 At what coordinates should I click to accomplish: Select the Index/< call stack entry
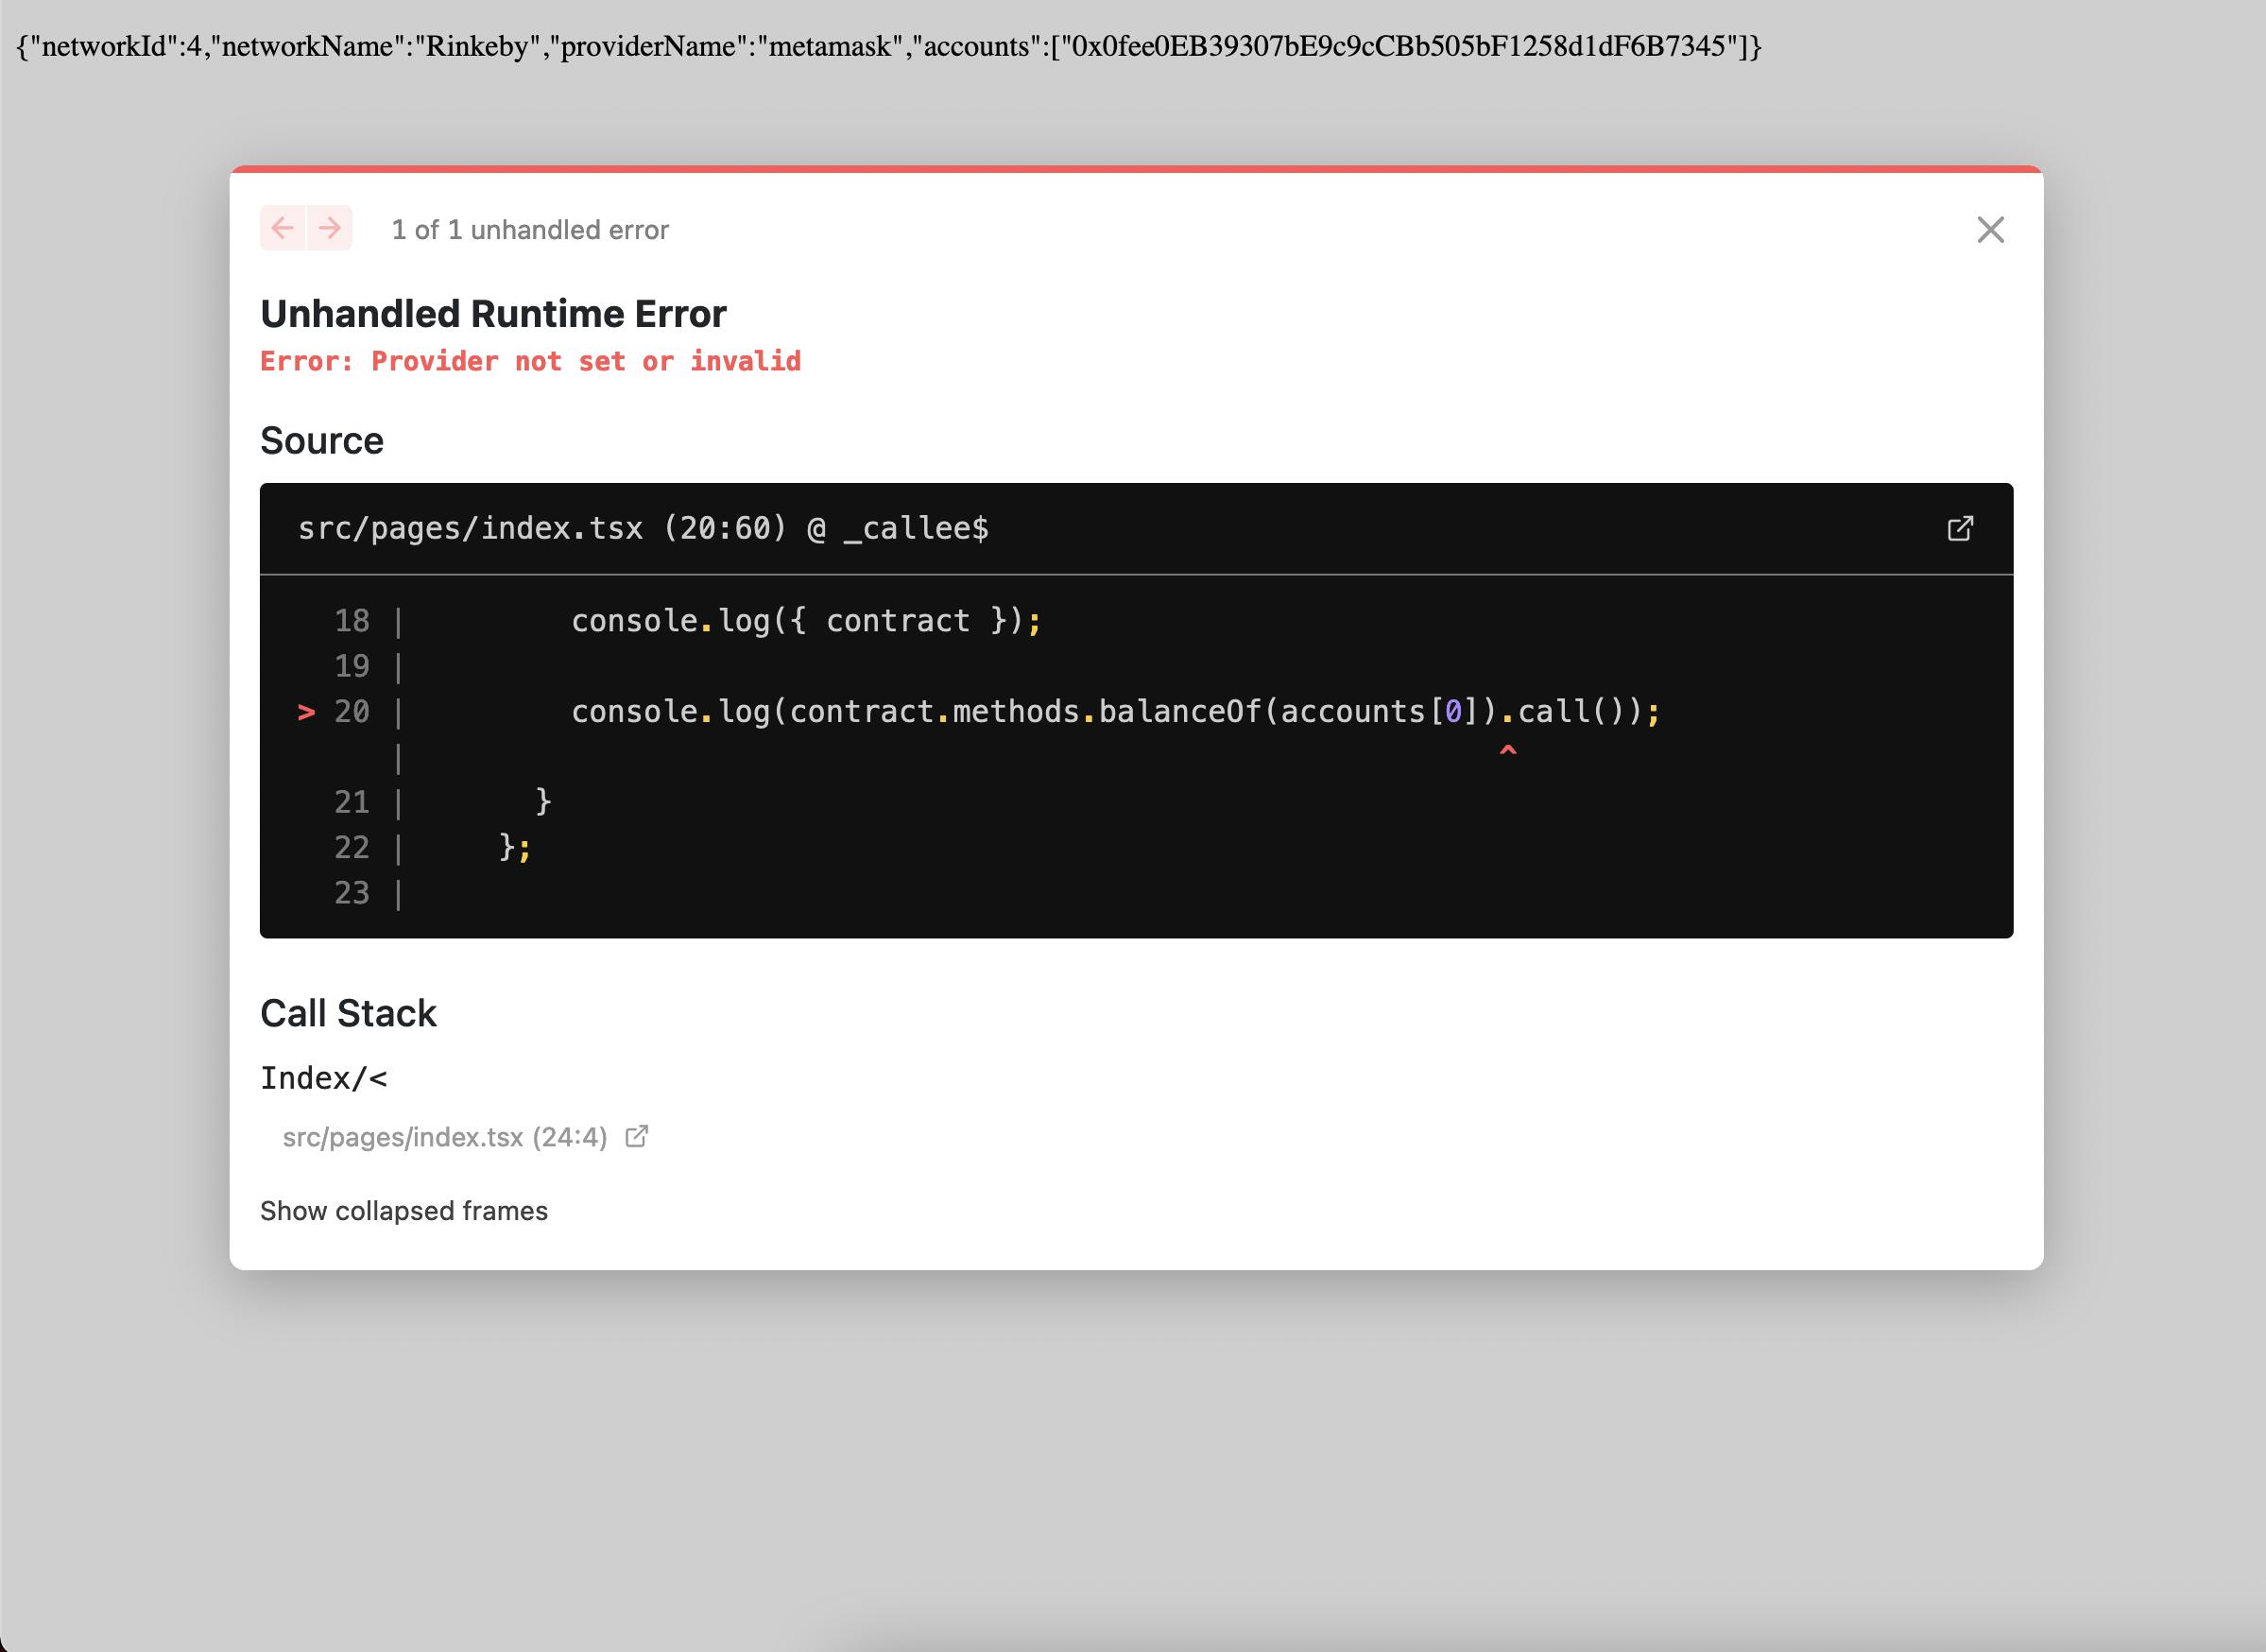point(324,1078)
